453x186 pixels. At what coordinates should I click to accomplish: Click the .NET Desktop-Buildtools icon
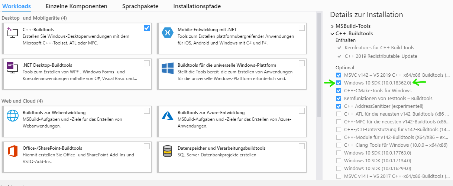point(13,68)
